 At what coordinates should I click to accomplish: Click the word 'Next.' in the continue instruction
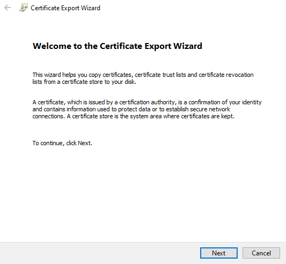point(85,143)
